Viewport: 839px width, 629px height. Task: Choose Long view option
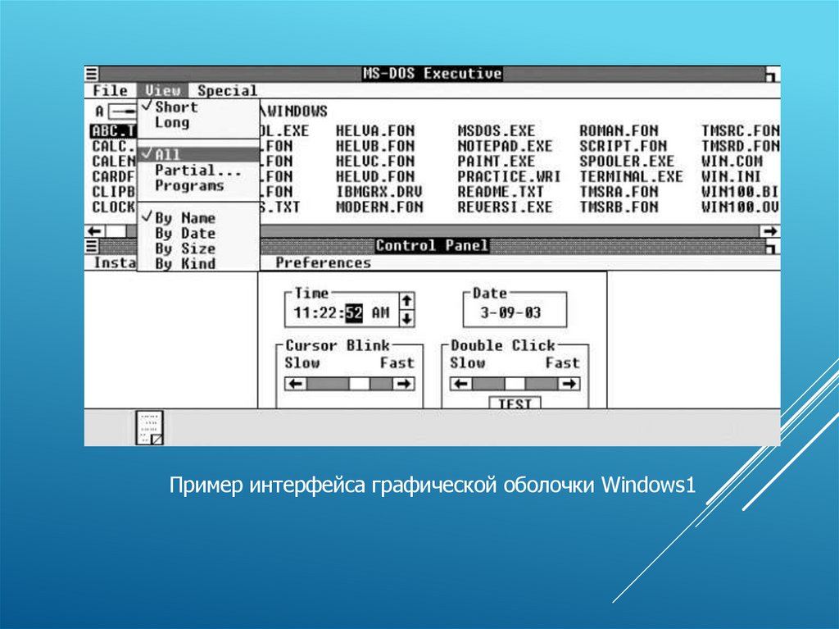[198, 122]
